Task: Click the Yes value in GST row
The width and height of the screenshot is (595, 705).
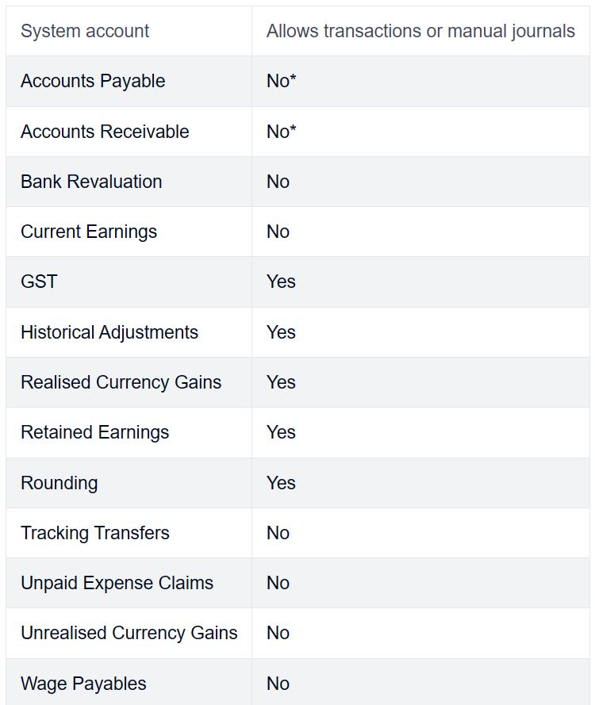Action: point(281,282)
